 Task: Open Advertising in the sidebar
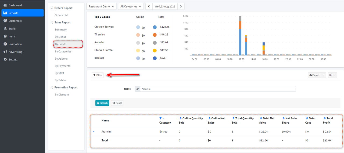coord(22,52)
